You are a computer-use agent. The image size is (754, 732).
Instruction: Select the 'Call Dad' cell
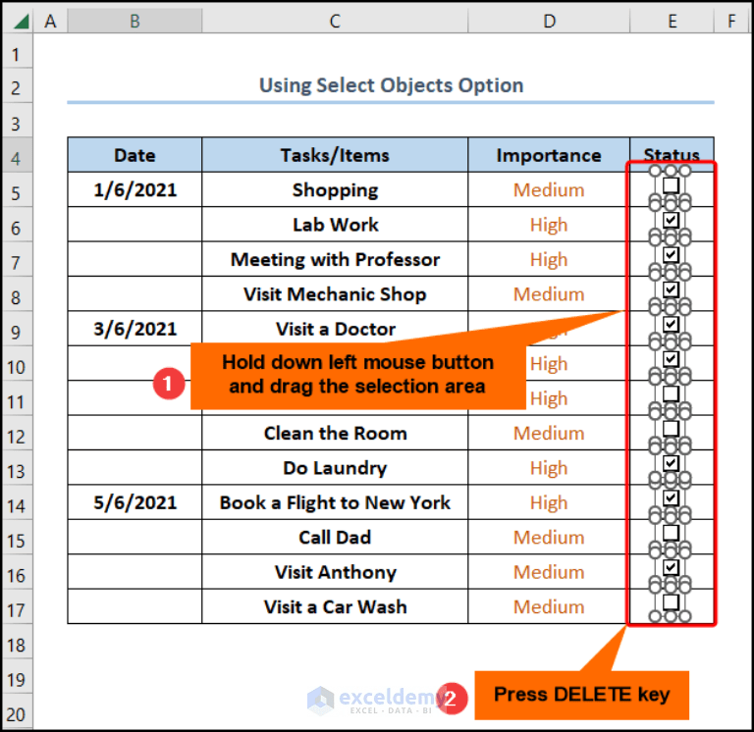point(335,537)
